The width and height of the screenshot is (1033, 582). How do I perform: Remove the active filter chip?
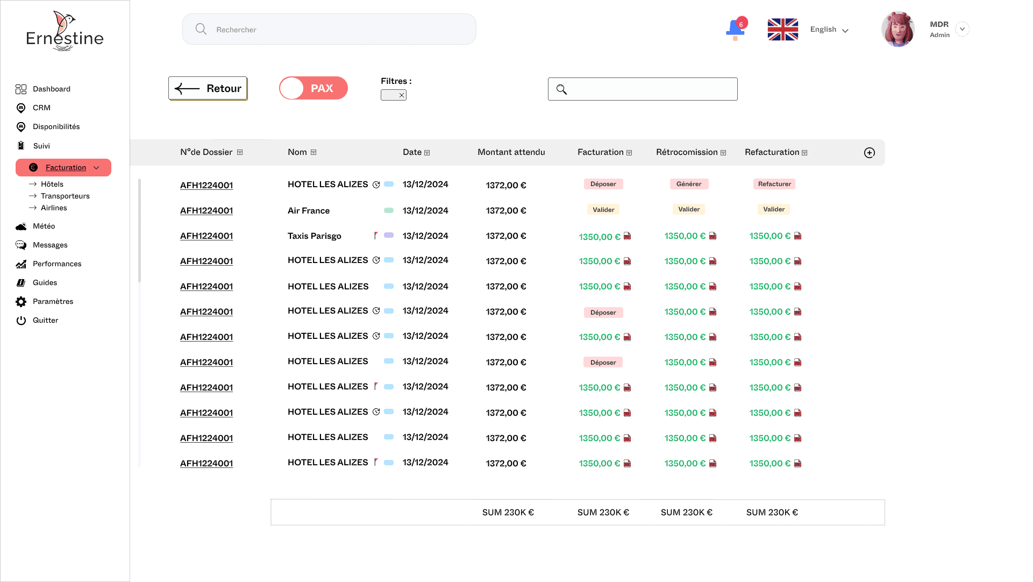tap(401, 95)
